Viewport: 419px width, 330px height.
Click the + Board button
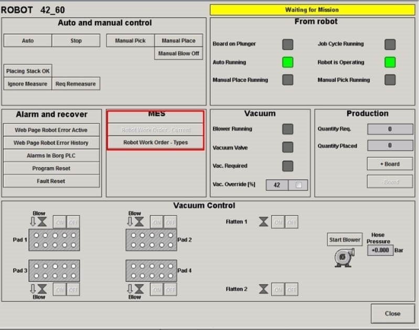(390, 164)
